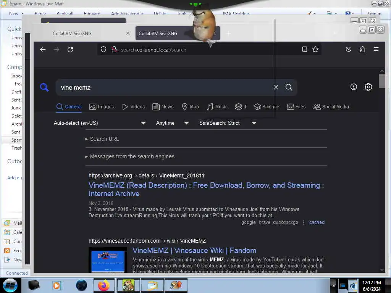391x293 pixels.
Task: Switch to the News search category
Action: click(163, 107)
